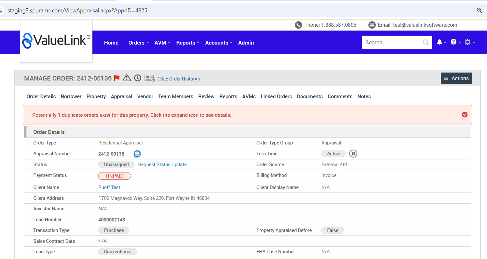Switch to the Comments tab

coord(340,96)
